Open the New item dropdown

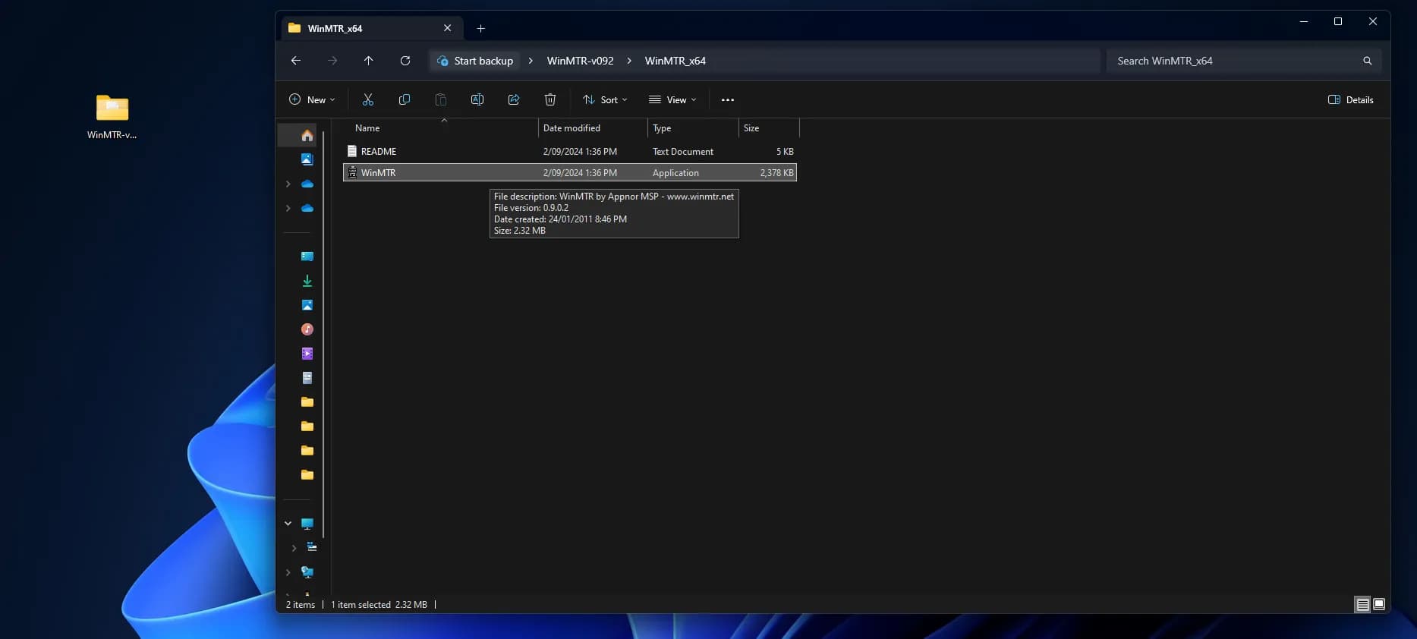[312, 99]
